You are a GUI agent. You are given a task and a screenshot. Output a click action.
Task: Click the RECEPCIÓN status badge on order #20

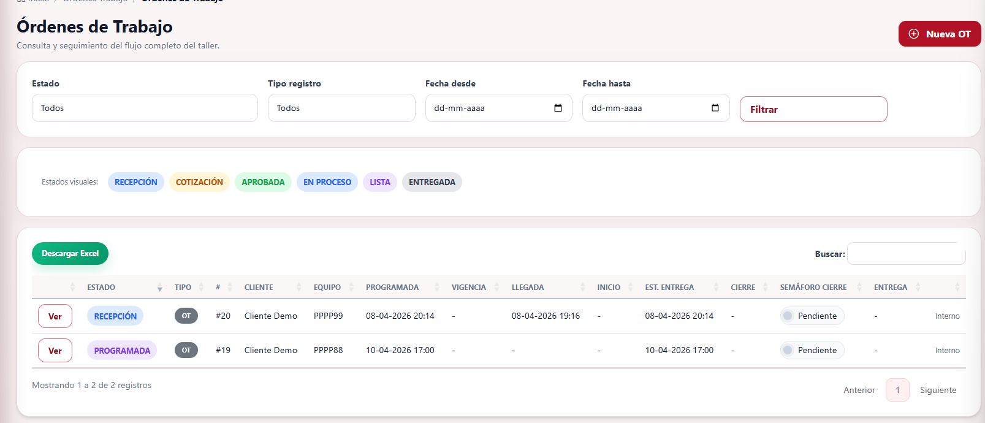[x=115, y=316]
